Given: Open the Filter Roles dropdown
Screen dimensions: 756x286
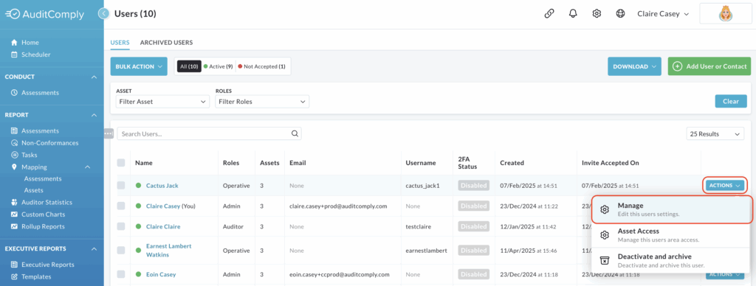Looking at the screenshot, I should coord(262,102).
